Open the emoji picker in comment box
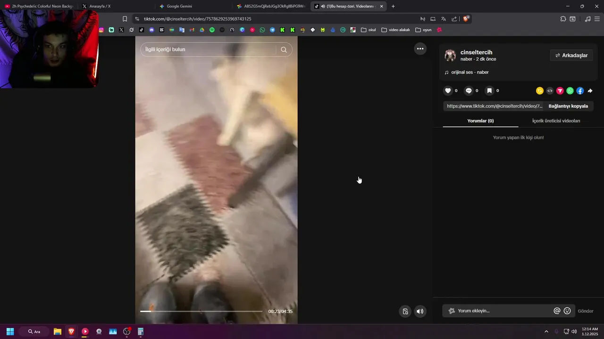 coord(567,311)
